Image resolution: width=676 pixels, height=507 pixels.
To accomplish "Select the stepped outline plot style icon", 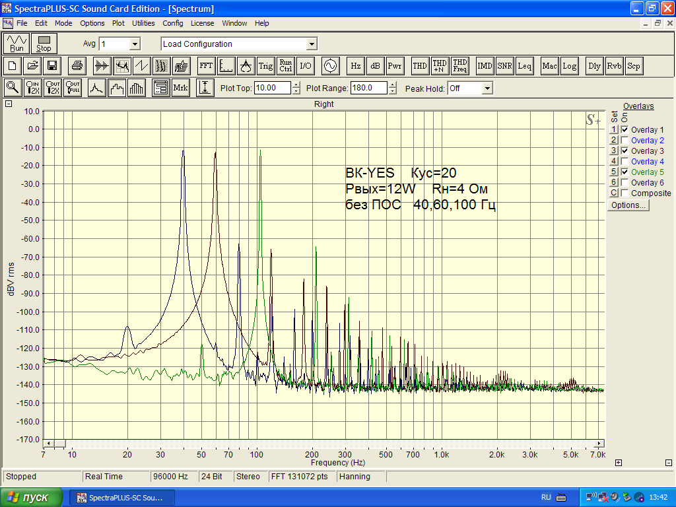I will click(117, 88).
